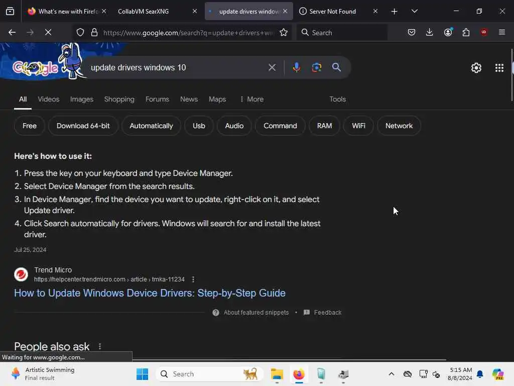This screenshot has width=514, height=386.
Task: Refine the search with the Free chip
Action: click(x=30, y=126)
